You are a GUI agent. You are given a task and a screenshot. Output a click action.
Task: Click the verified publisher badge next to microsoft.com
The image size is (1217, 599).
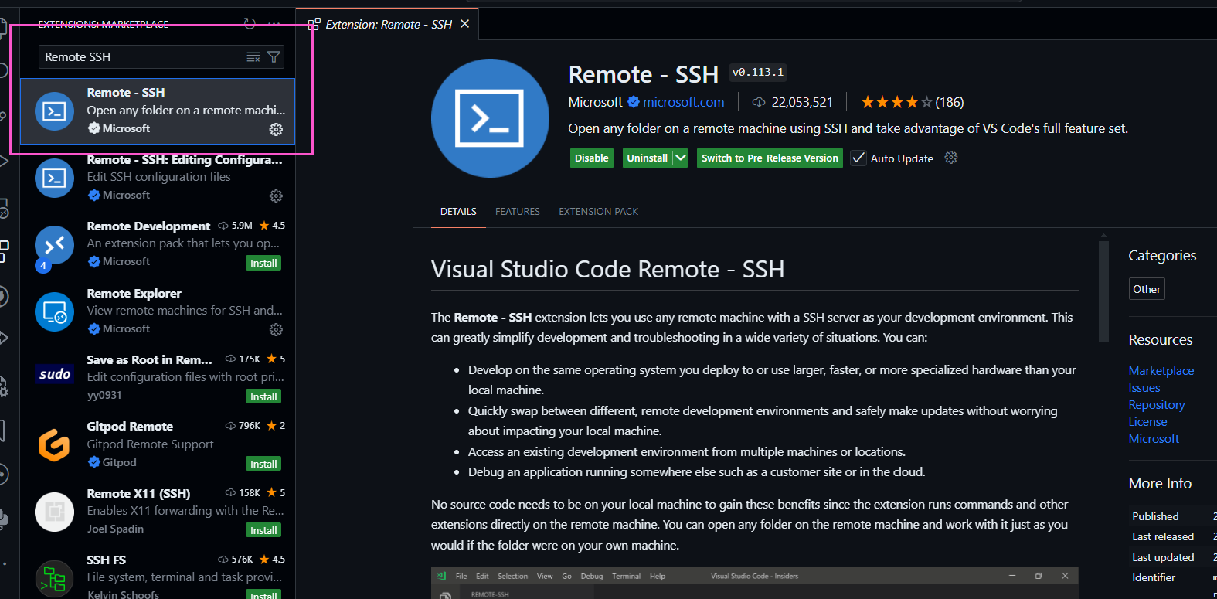[x=634, y=102]
